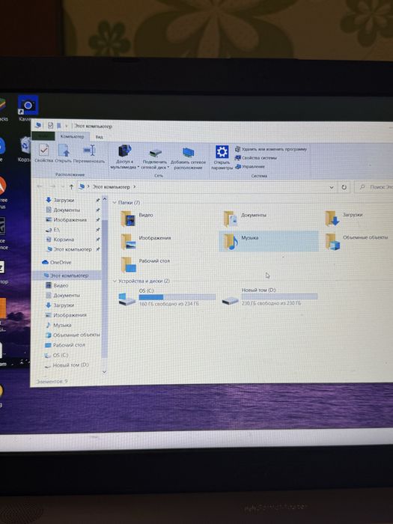Open the Рабочий стол folder
The image size is (393, 524).
145,264
